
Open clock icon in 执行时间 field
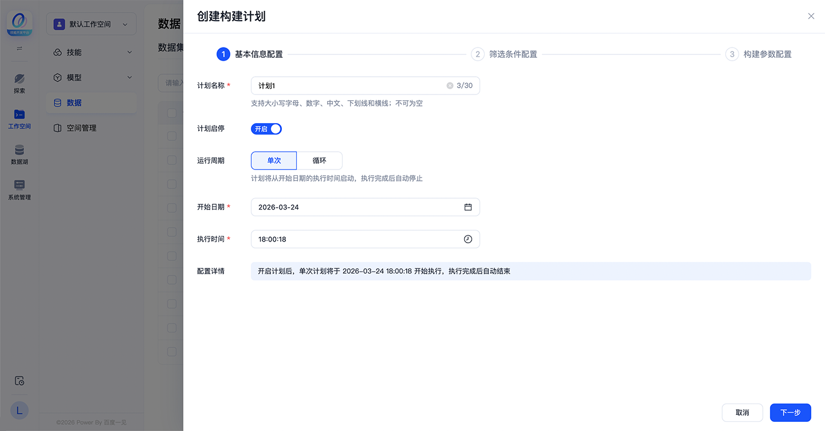coord(468,239)
